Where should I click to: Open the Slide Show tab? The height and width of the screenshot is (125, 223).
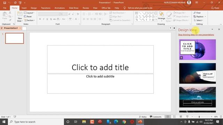74,8
